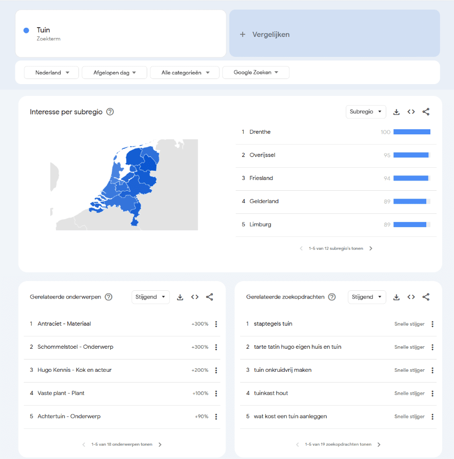Open more options for tarte tatin hugo query
This screenshot has height=459, width=454.
432,347
